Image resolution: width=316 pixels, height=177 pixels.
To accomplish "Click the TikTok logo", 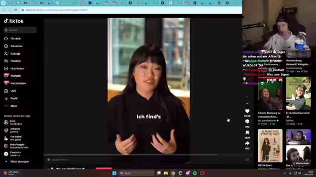I will click(14, 21).
